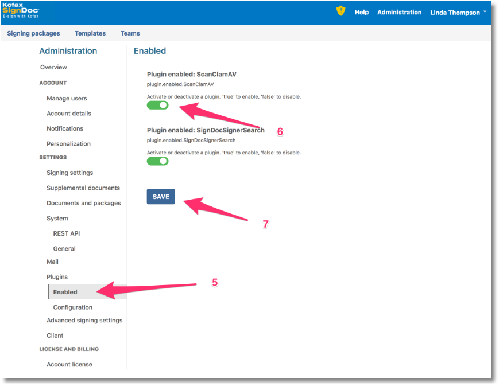Collapse the Plugins sidebar section
This screenshot has height=386, width=499.
pos(57,277)
